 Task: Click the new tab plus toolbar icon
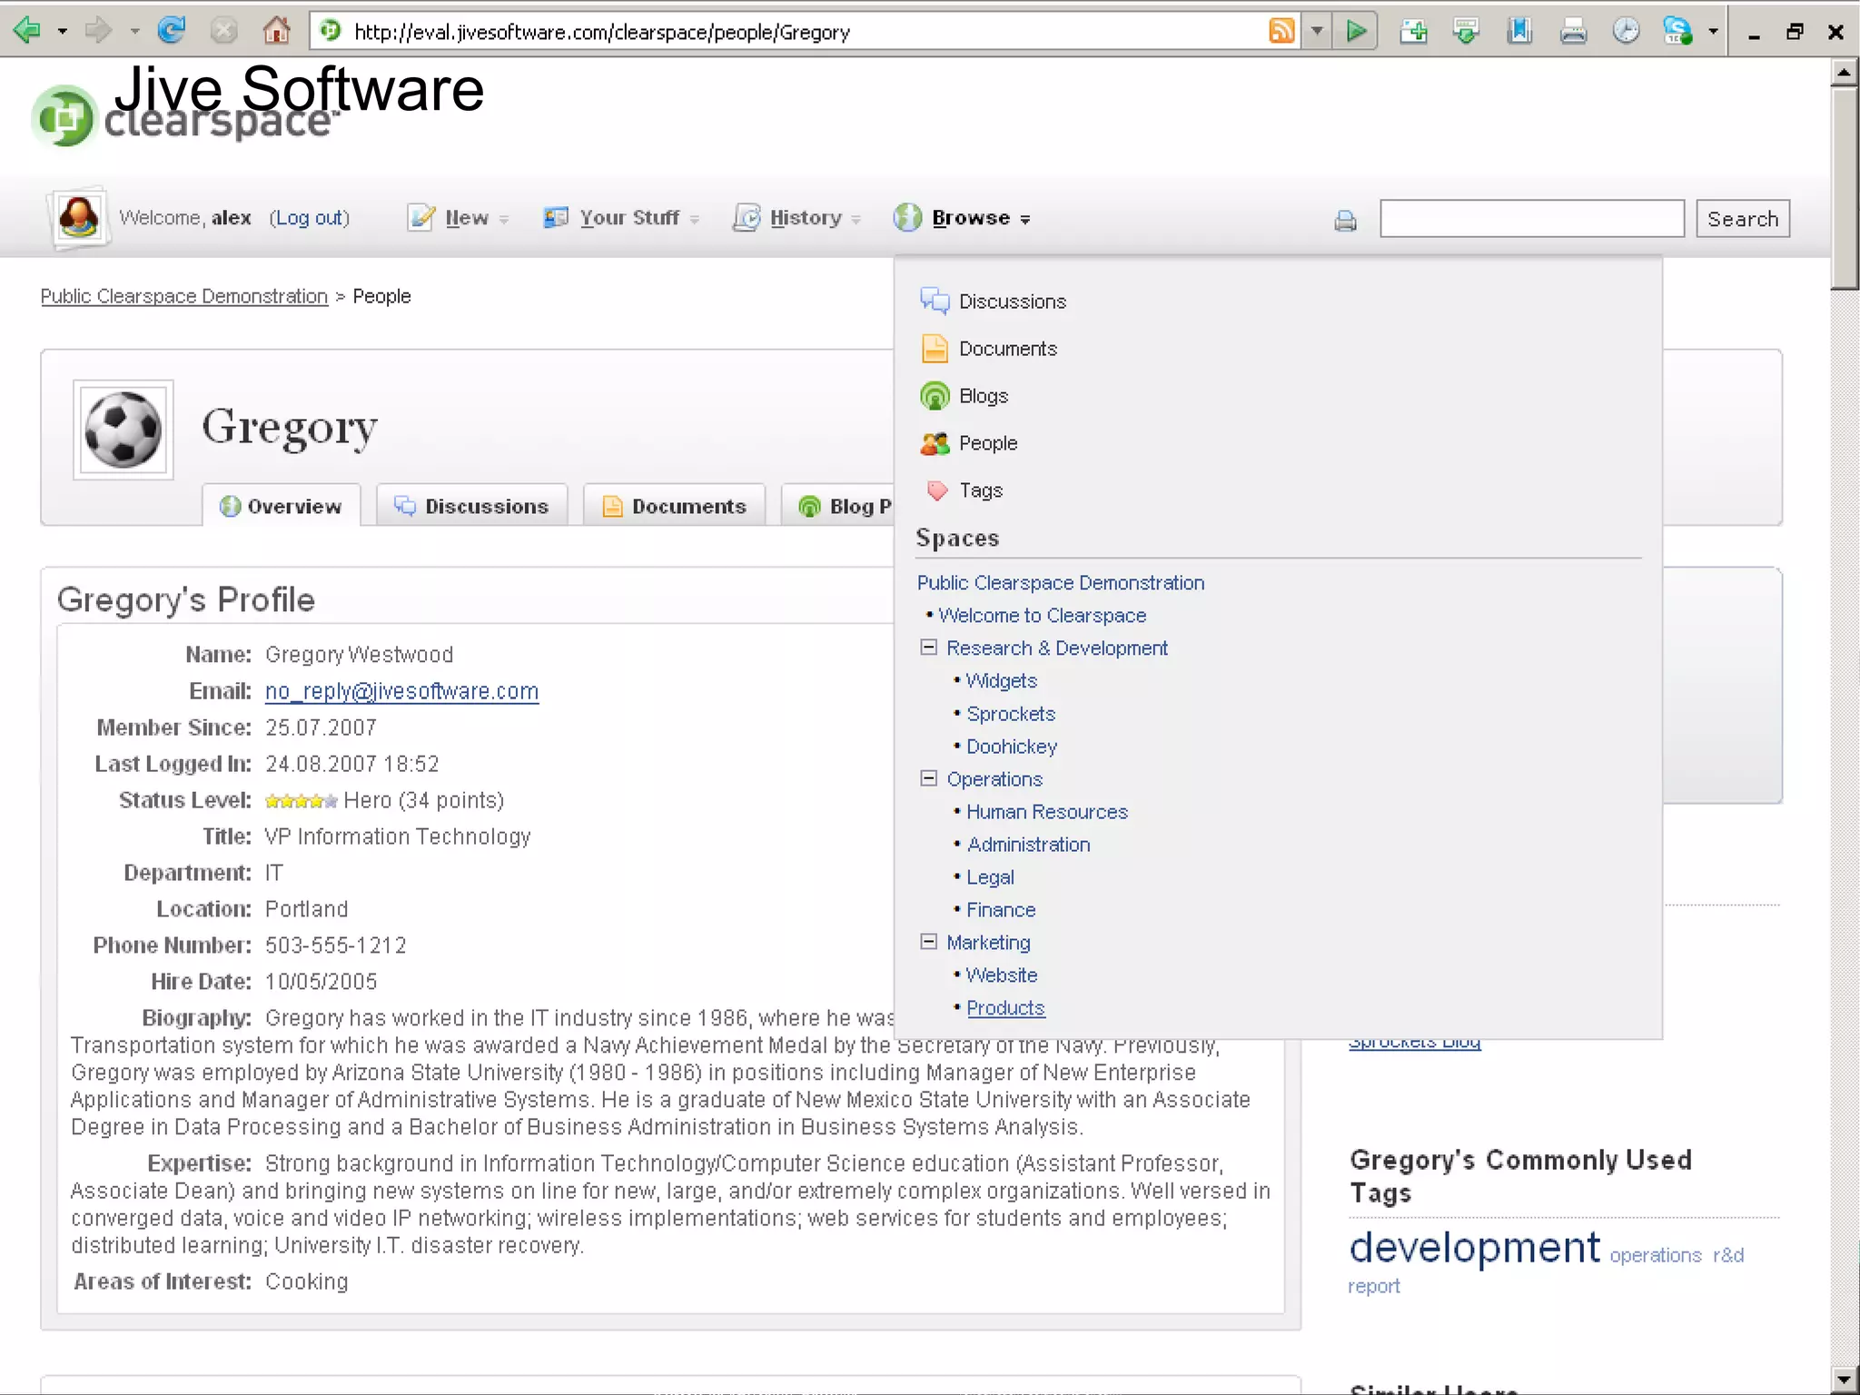(x=1413, y=31)
